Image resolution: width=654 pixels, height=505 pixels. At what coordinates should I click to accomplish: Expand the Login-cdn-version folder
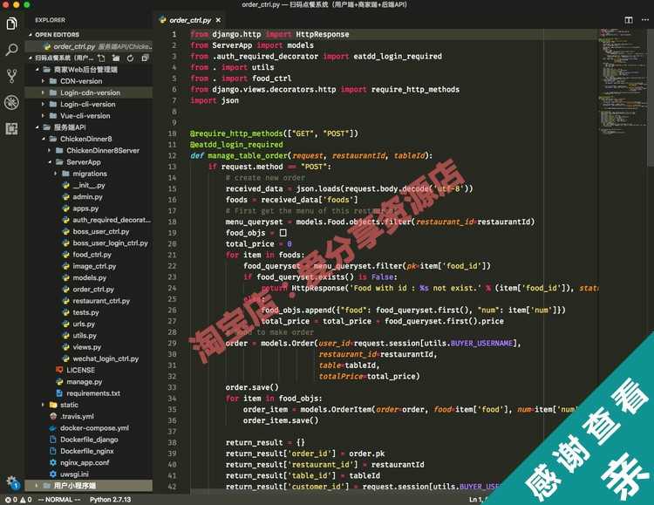[x=89, y=92]
